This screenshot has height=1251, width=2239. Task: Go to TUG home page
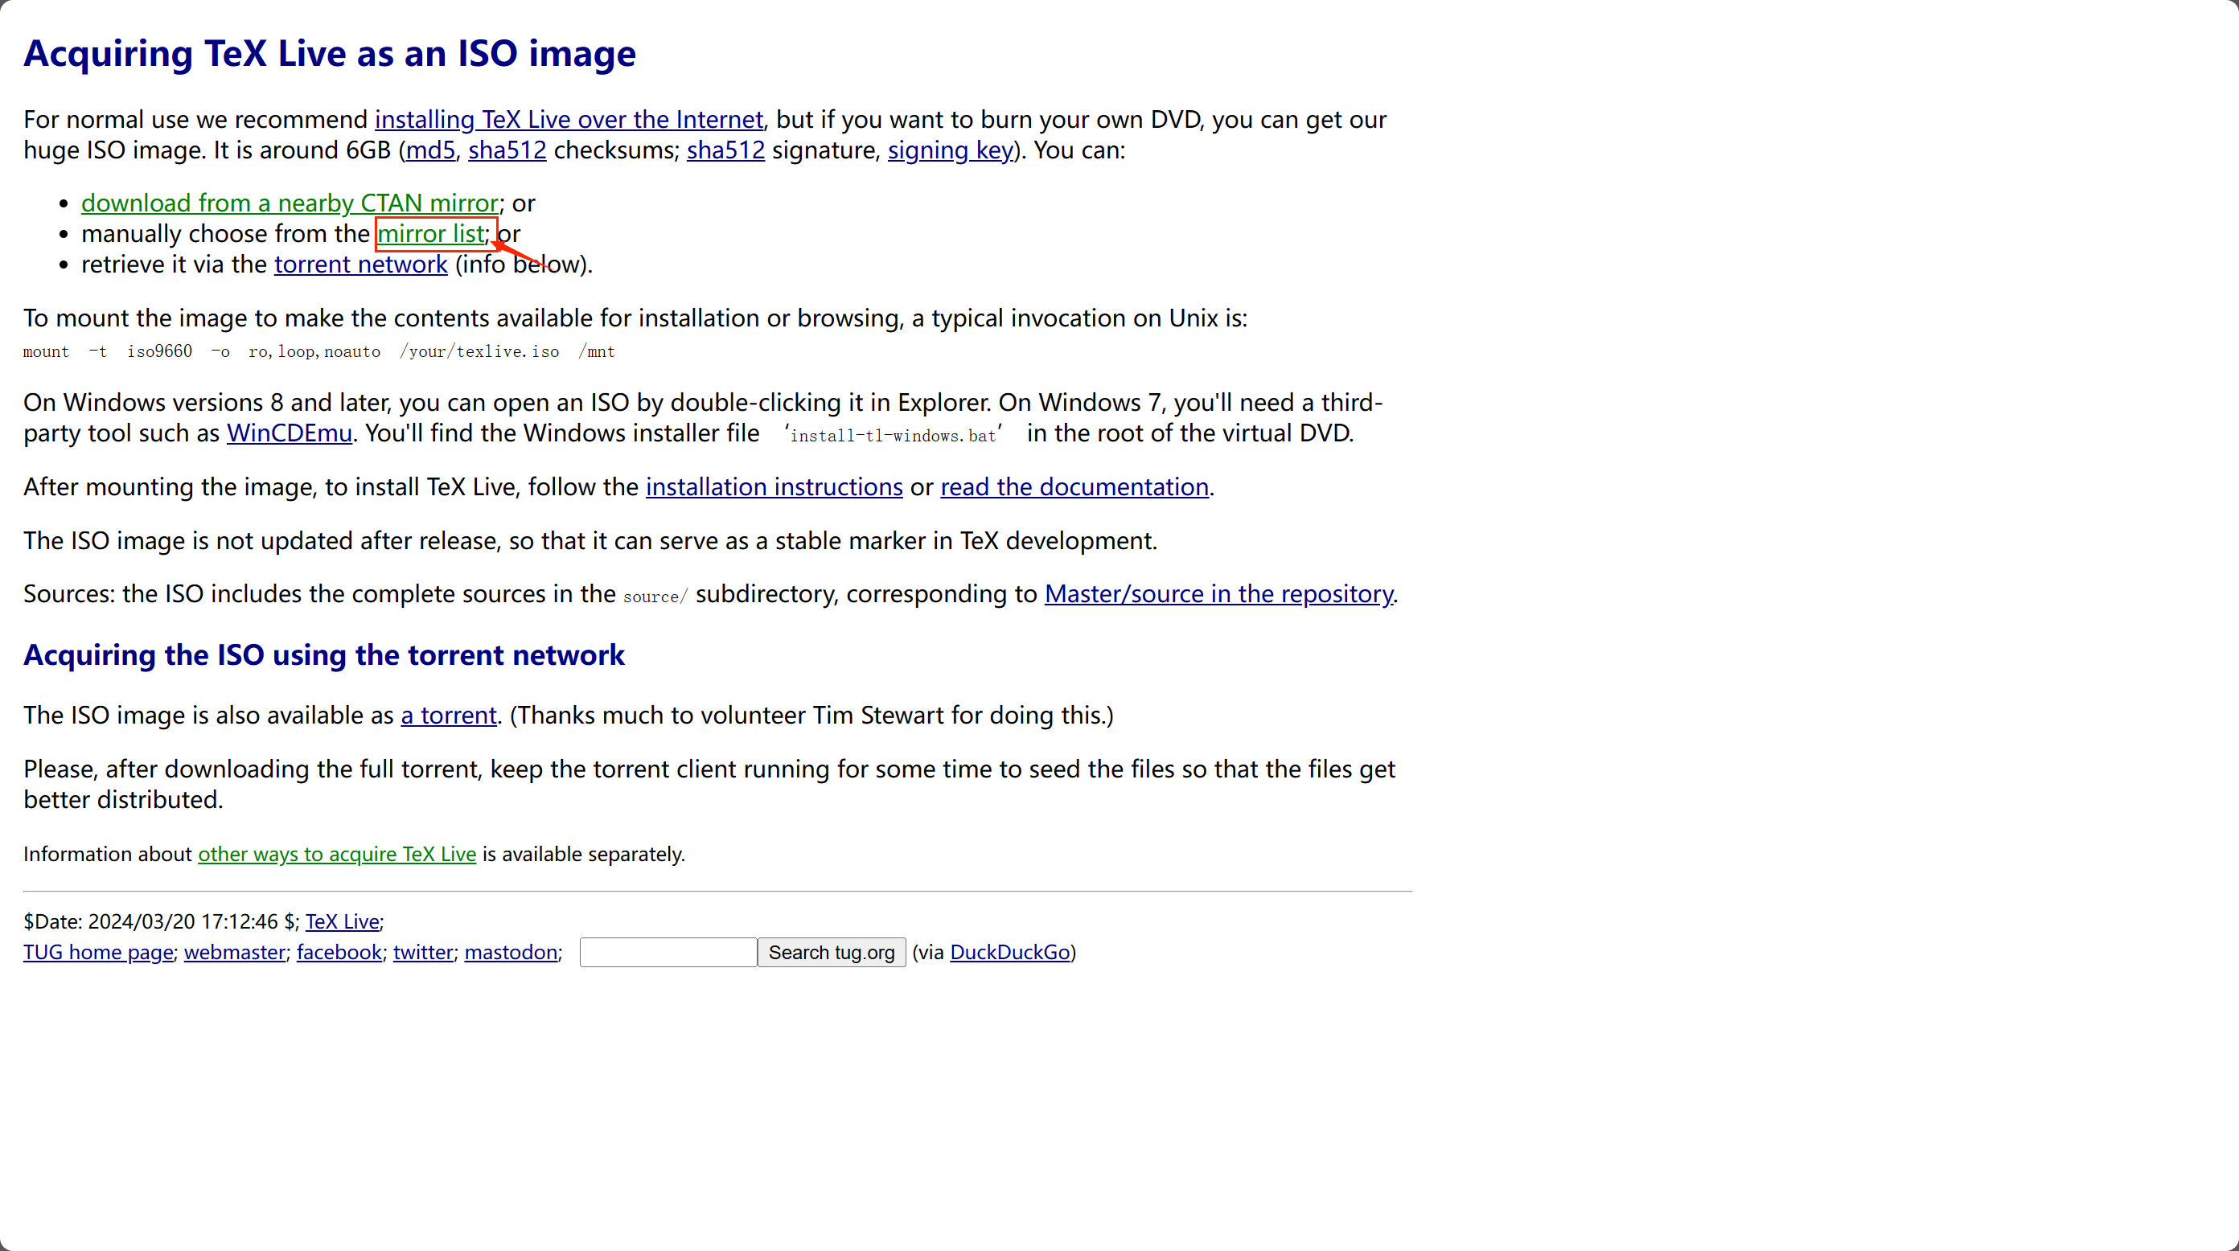tap(98, 952)
